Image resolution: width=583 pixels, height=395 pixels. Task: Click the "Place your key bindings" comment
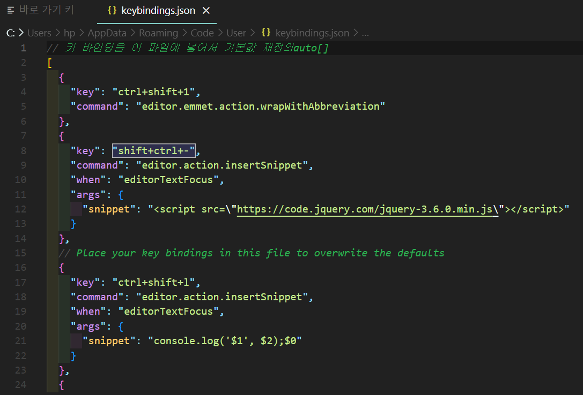point(252,253)
